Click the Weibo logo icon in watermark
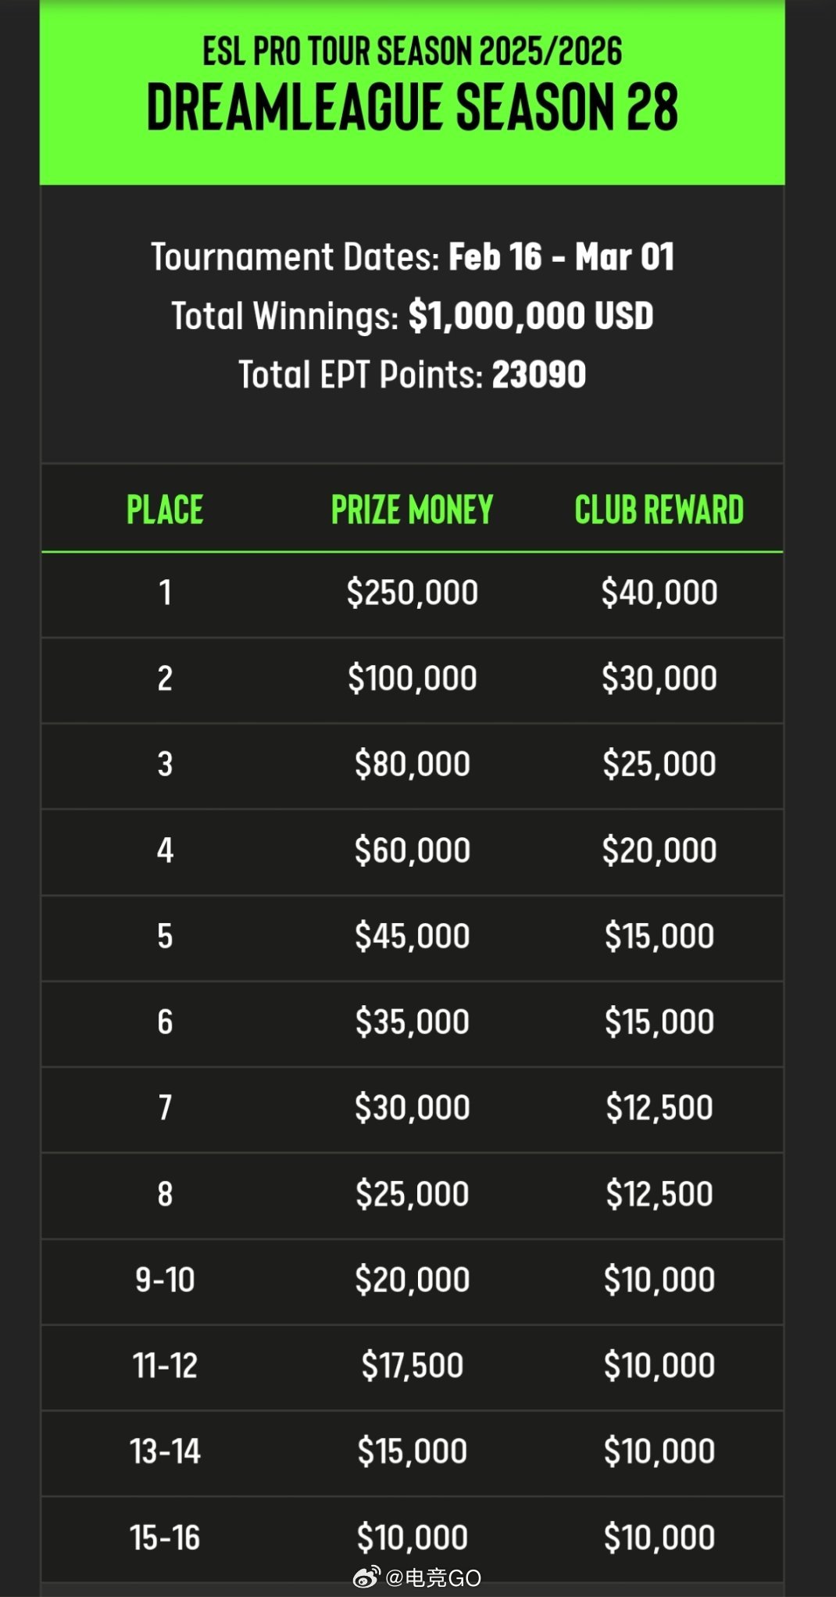836x1597 pixels. pos(366,1577)
